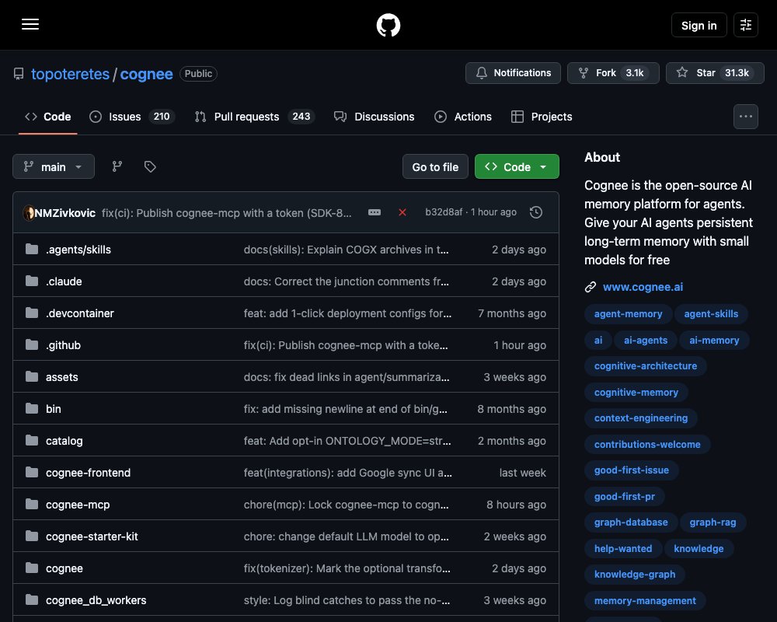Open the commit history clock icon
This screenshot has width=777, height=622.
pos(535,212)
